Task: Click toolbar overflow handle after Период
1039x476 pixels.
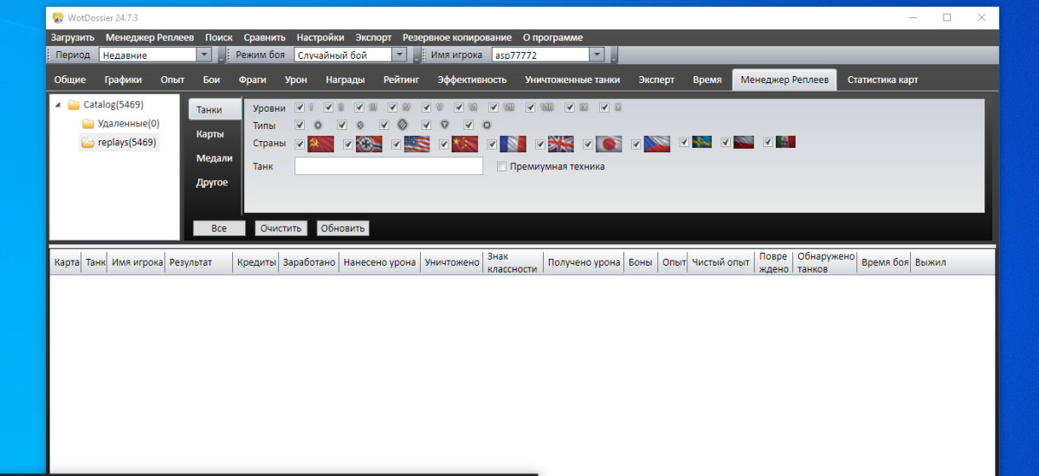Action: (222, 55)
